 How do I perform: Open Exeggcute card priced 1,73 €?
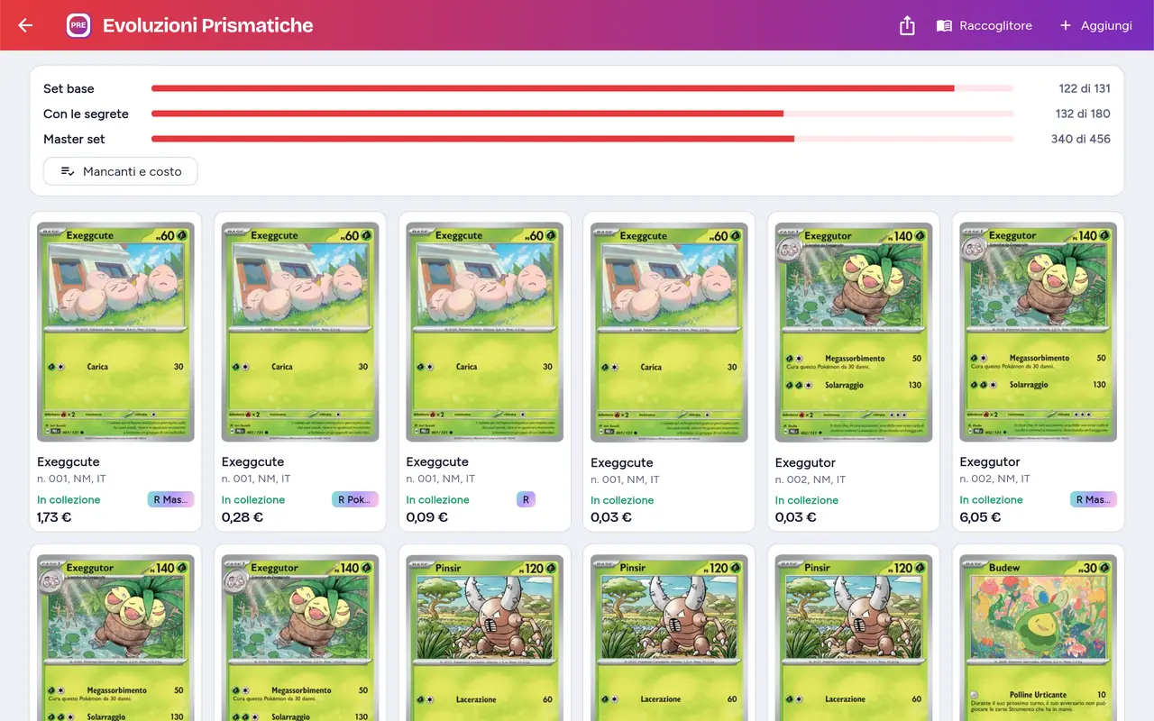115,371
